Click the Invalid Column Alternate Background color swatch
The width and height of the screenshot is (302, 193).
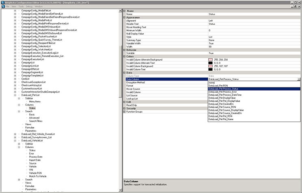pos(210,60)
